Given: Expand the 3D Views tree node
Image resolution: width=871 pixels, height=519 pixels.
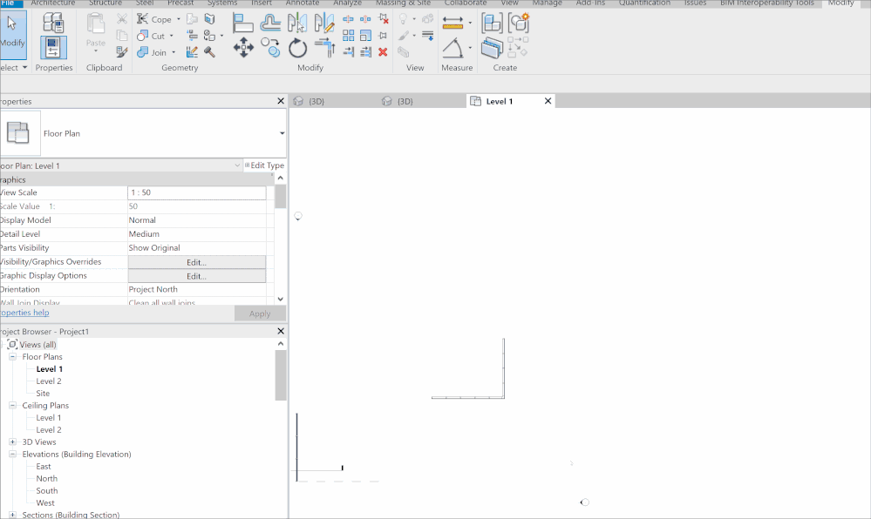Looking at the screenshot, I should pos(13,442).
